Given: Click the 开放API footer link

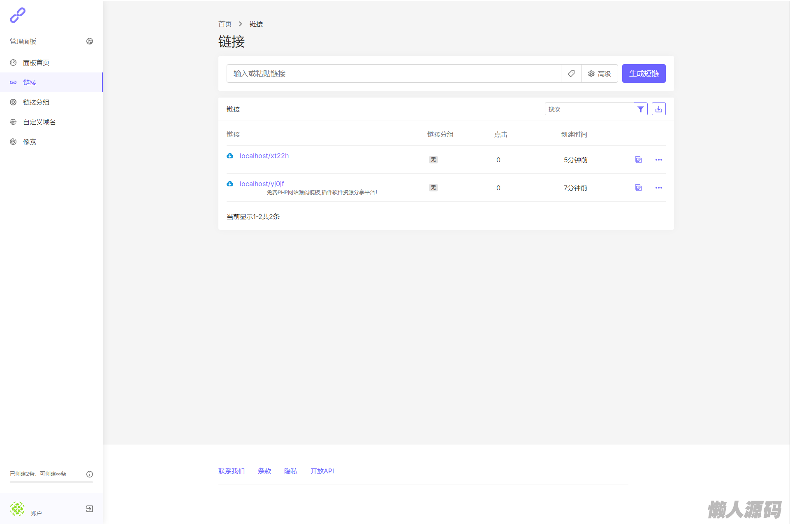Looking at the screenshot, I should point(322,471).
